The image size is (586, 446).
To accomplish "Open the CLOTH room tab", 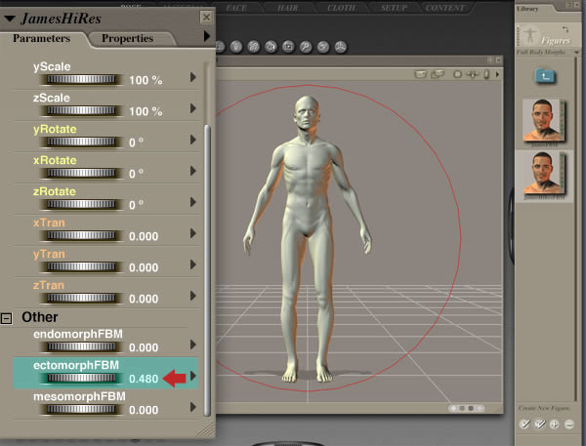I will pyautogui.click(x=341, y=8).
